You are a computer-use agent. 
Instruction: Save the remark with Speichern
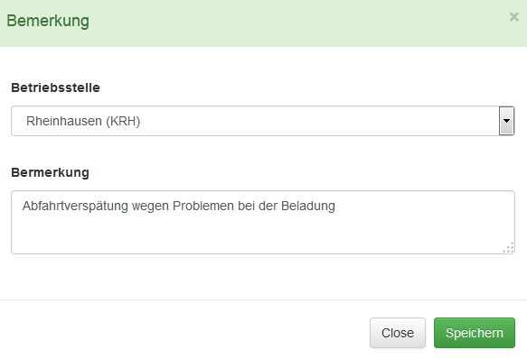click(x=475, y=333)
